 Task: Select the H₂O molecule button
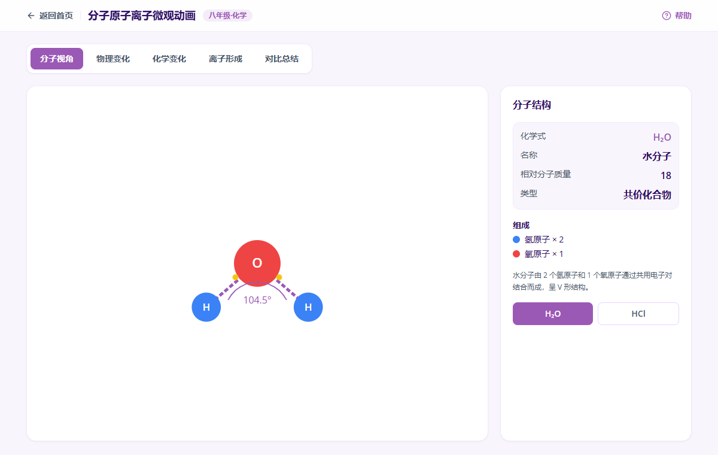[553, 314]
